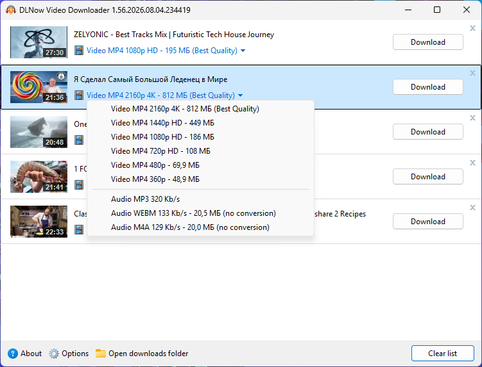Download the 20:48 ocean wave video
The height and width of the screenshot is (367, 482).
point(428,132)
